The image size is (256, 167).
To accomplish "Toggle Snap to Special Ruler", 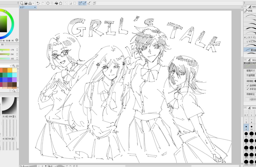I will (84, 3).
